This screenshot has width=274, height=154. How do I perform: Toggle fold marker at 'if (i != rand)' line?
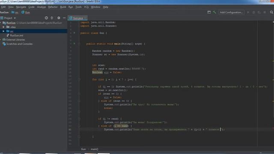click(x=79, y=119)
